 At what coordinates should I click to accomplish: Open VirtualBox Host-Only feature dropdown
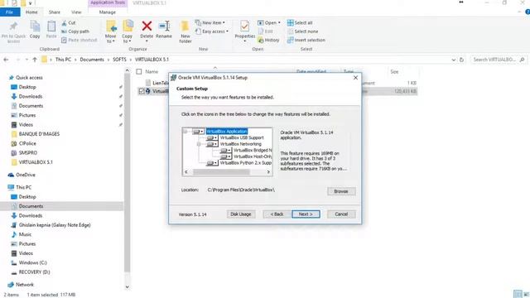[x=225, y=156]
